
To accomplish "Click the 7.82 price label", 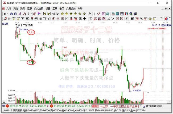I will 31,32.
